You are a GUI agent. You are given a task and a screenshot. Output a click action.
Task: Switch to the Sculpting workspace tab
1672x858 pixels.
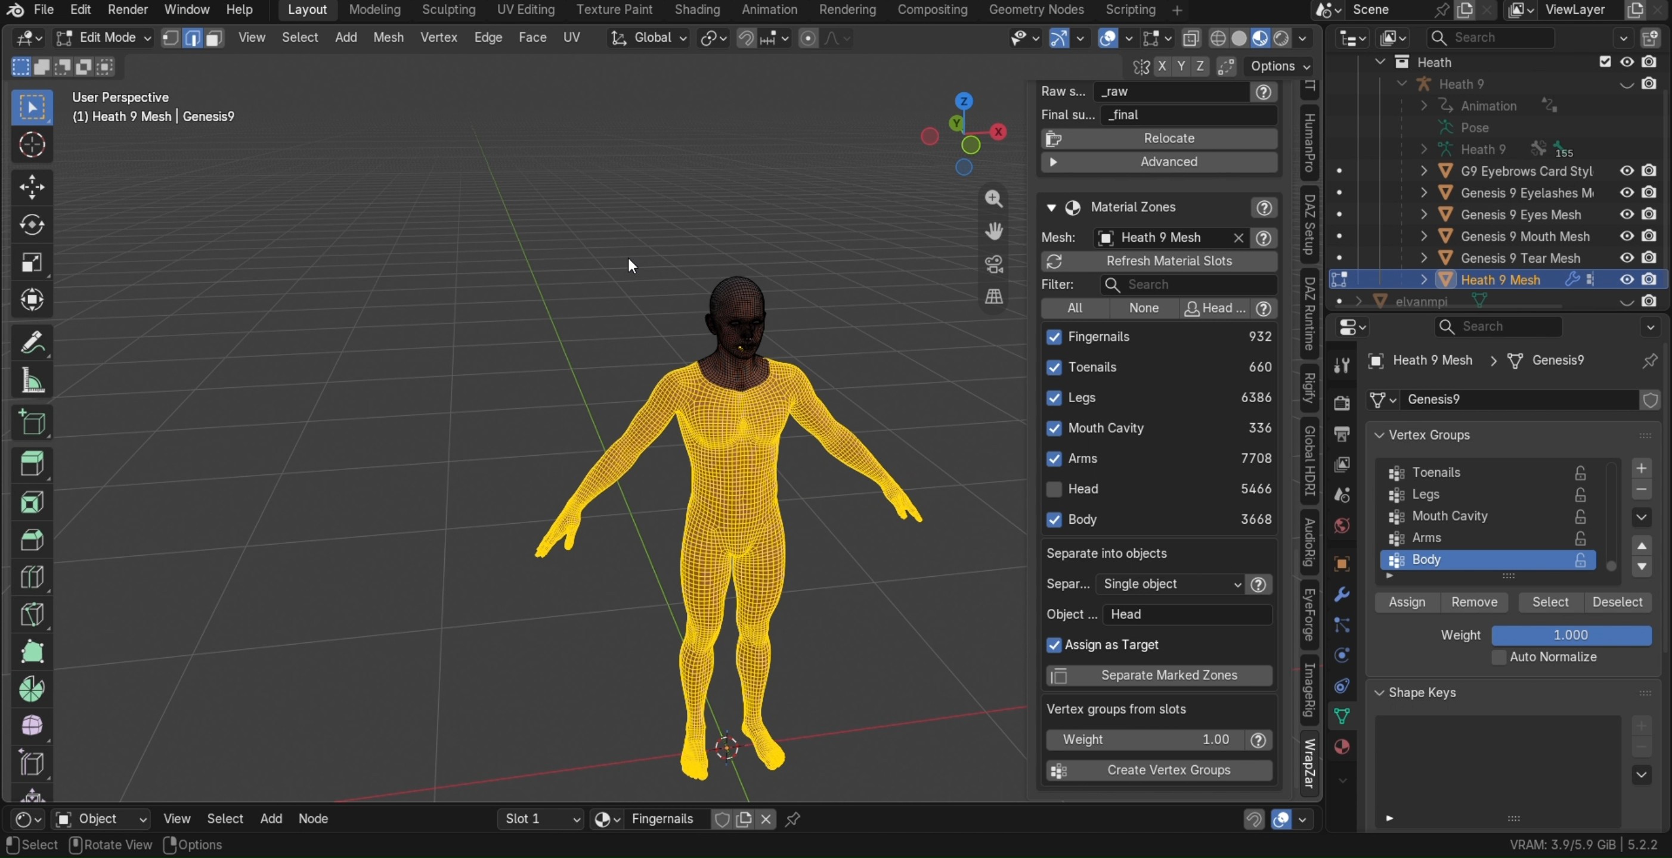click(x=448, y=10)
